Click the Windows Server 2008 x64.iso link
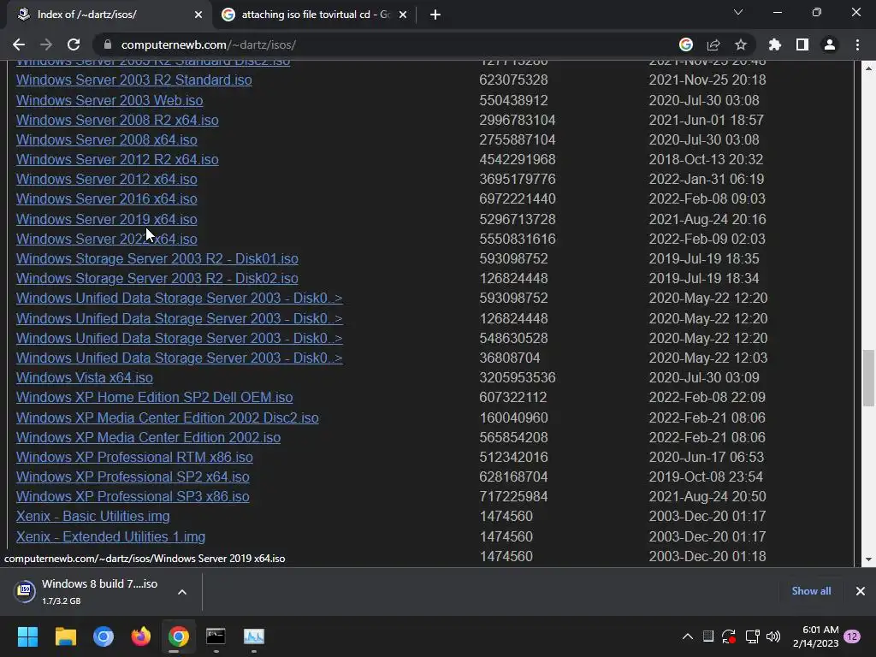Screen dimensions: 876x657 point(107,139)
